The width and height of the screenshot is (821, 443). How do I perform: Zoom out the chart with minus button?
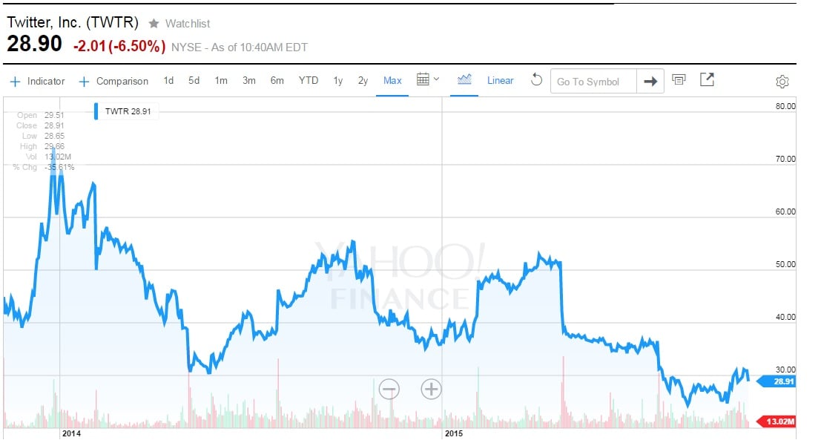click(x=389, y=388)
